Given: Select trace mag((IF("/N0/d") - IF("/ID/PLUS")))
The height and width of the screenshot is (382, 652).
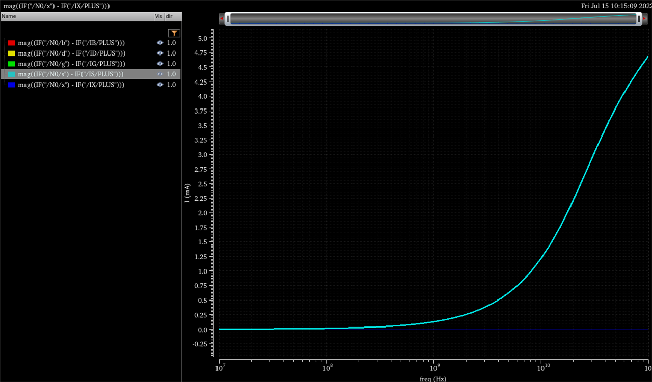Looking at the screenshot, I should click(x=72, y=53).
